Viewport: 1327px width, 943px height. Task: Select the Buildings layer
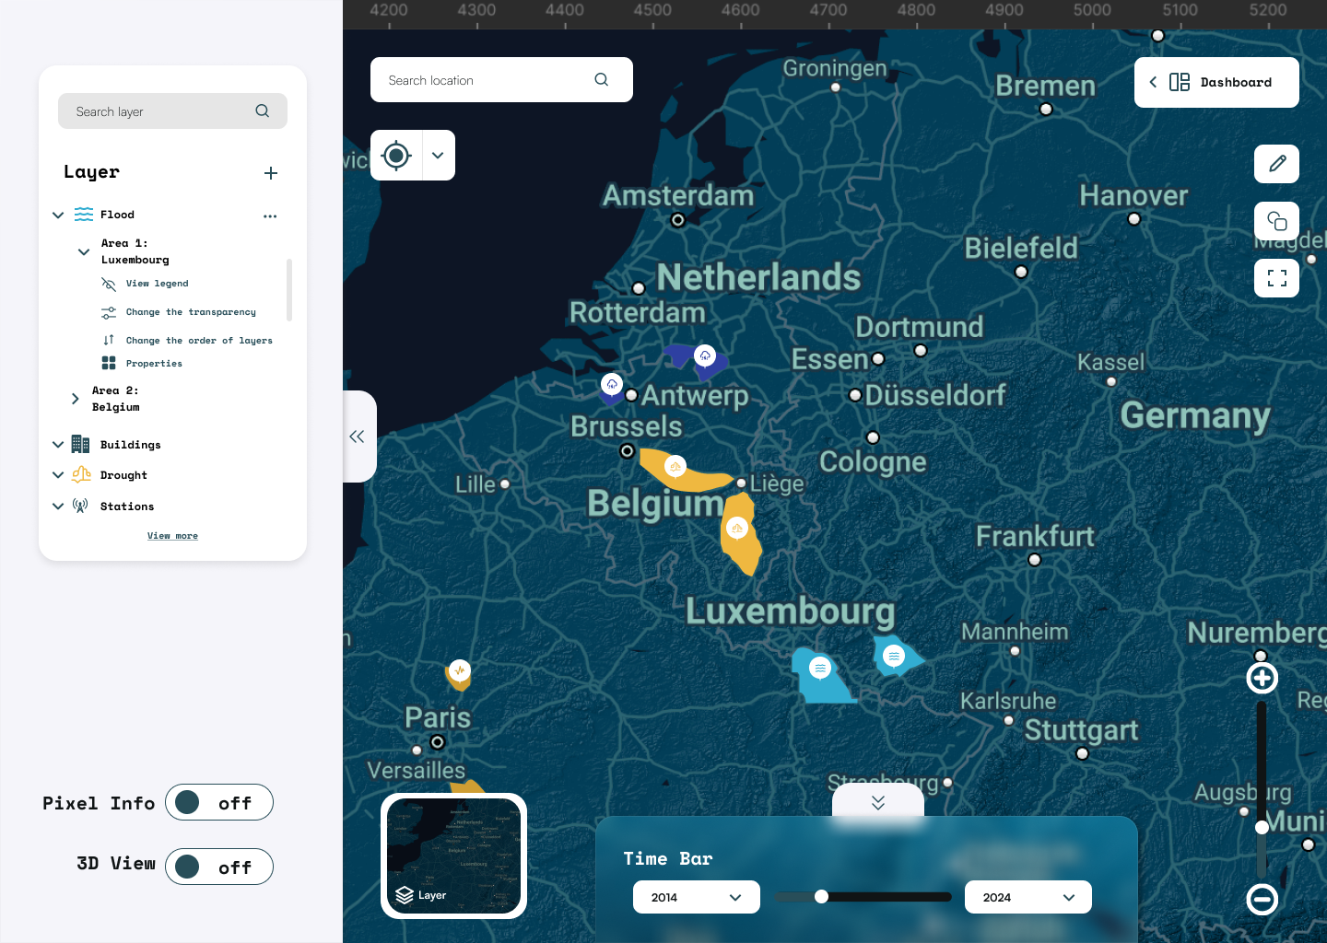[x=131, y=445]
